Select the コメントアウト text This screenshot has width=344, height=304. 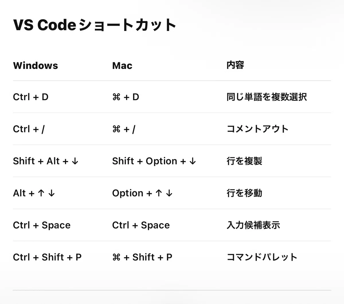click(257, 129)
